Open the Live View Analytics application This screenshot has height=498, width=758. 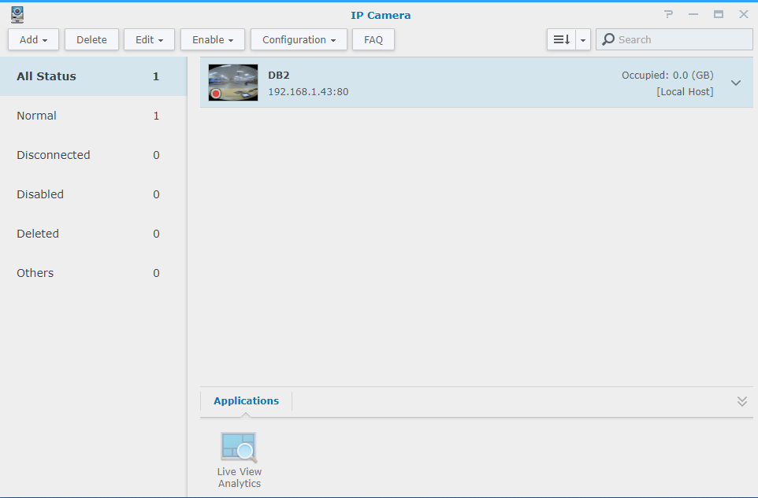pos(239,460)
